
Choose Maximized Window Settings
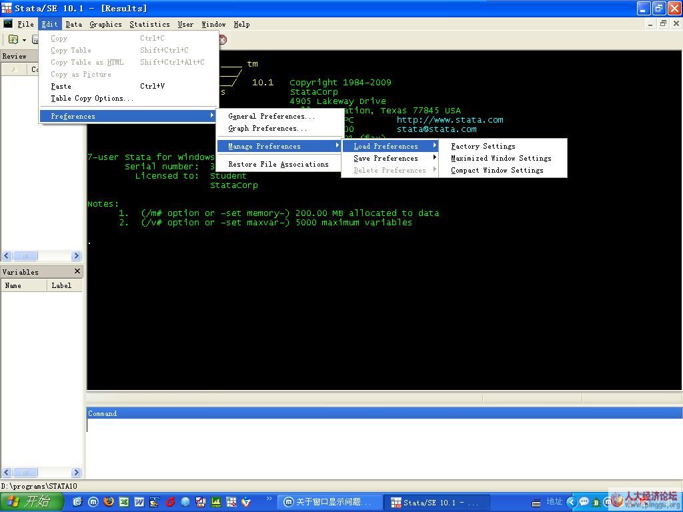[501, 159]
